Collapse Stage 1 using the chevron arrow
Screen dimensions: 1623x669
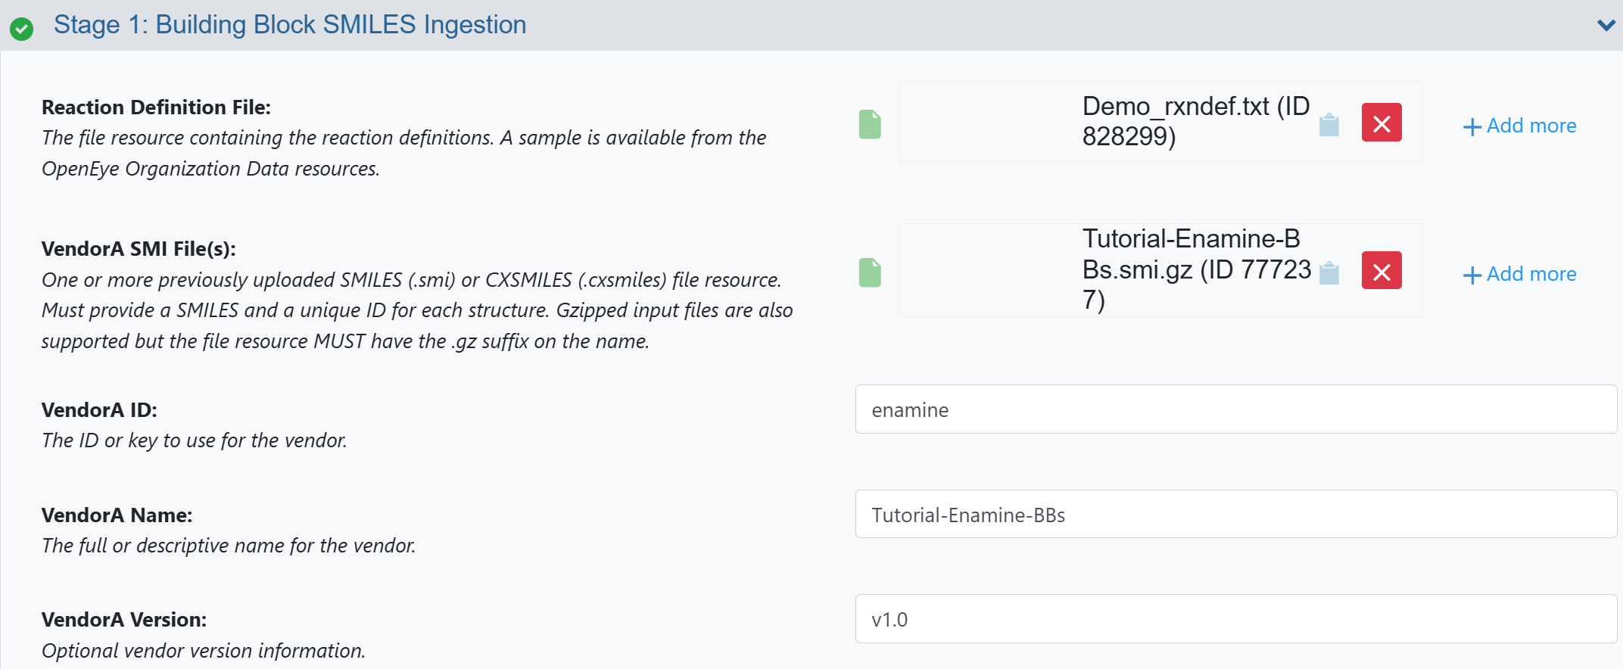pos(1606,25)
